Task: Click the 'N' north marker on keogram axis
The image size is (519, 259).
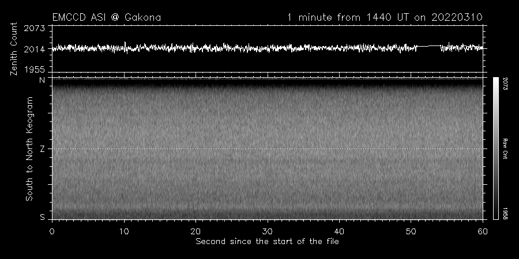Action: (x=42, y=80)
